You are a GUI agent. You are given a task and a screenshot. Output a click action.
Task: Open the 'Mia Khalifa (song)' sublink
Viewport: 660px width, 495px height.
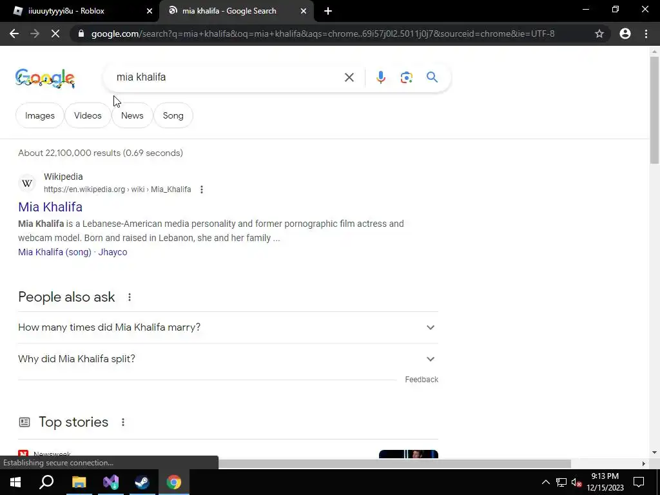click(x=55, y=252)
